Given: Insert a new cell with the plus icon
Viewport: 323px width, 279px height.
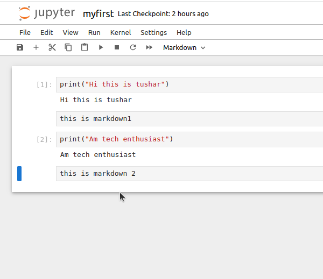Looking at the screenshot, I should point(36,47).
